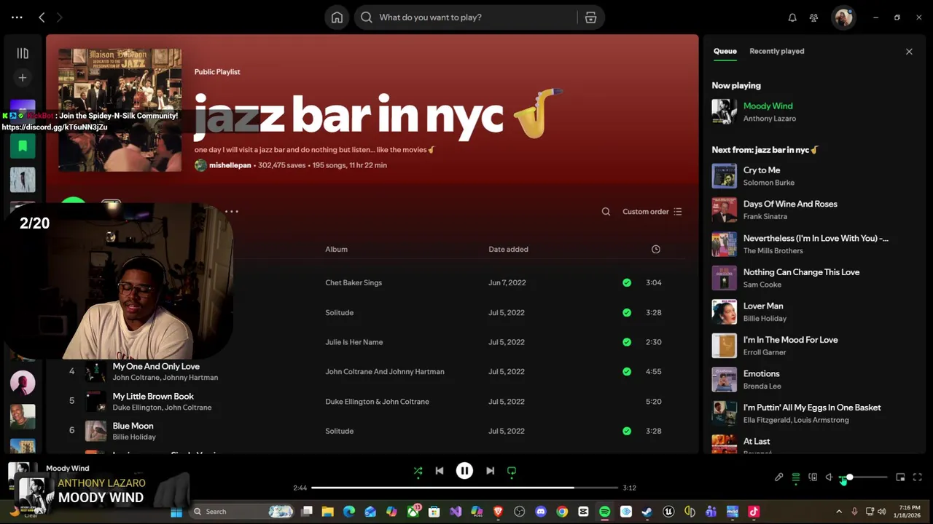Toggle the repeat button

click(512, 471)
